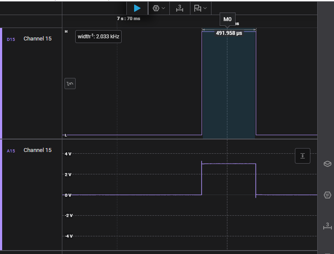Expand the timing markers dropdown chevron
The width and height of the screenshot is (334, 254).
(205, 8)
